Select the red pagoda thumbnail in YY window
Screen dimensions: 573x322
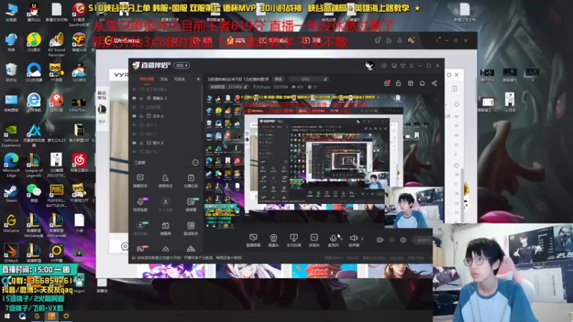(324, 271)
